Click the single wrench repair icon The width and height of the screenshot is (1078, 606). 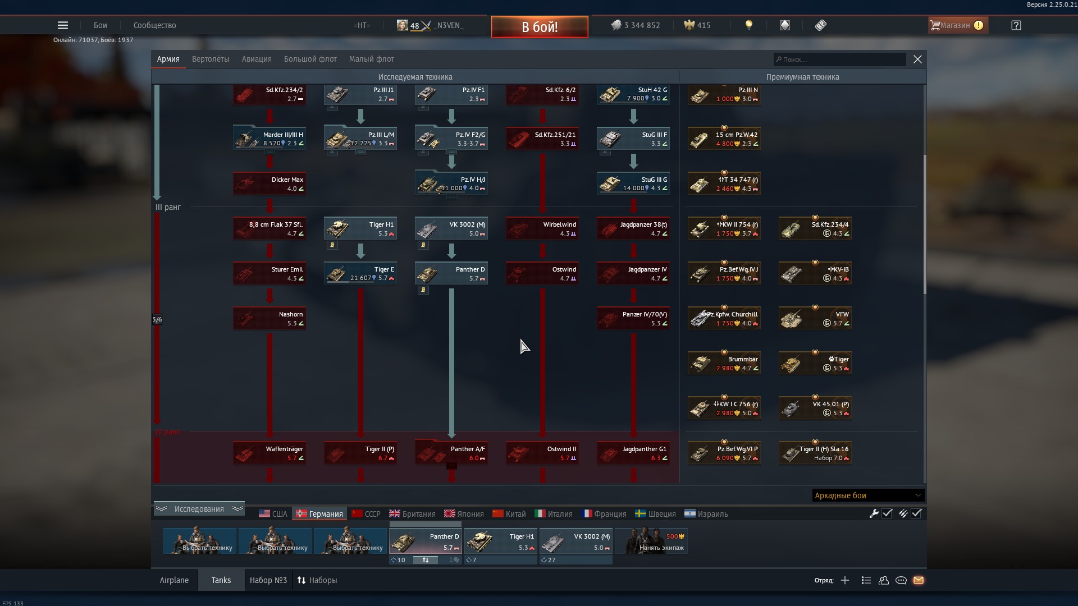click(874, 513)
